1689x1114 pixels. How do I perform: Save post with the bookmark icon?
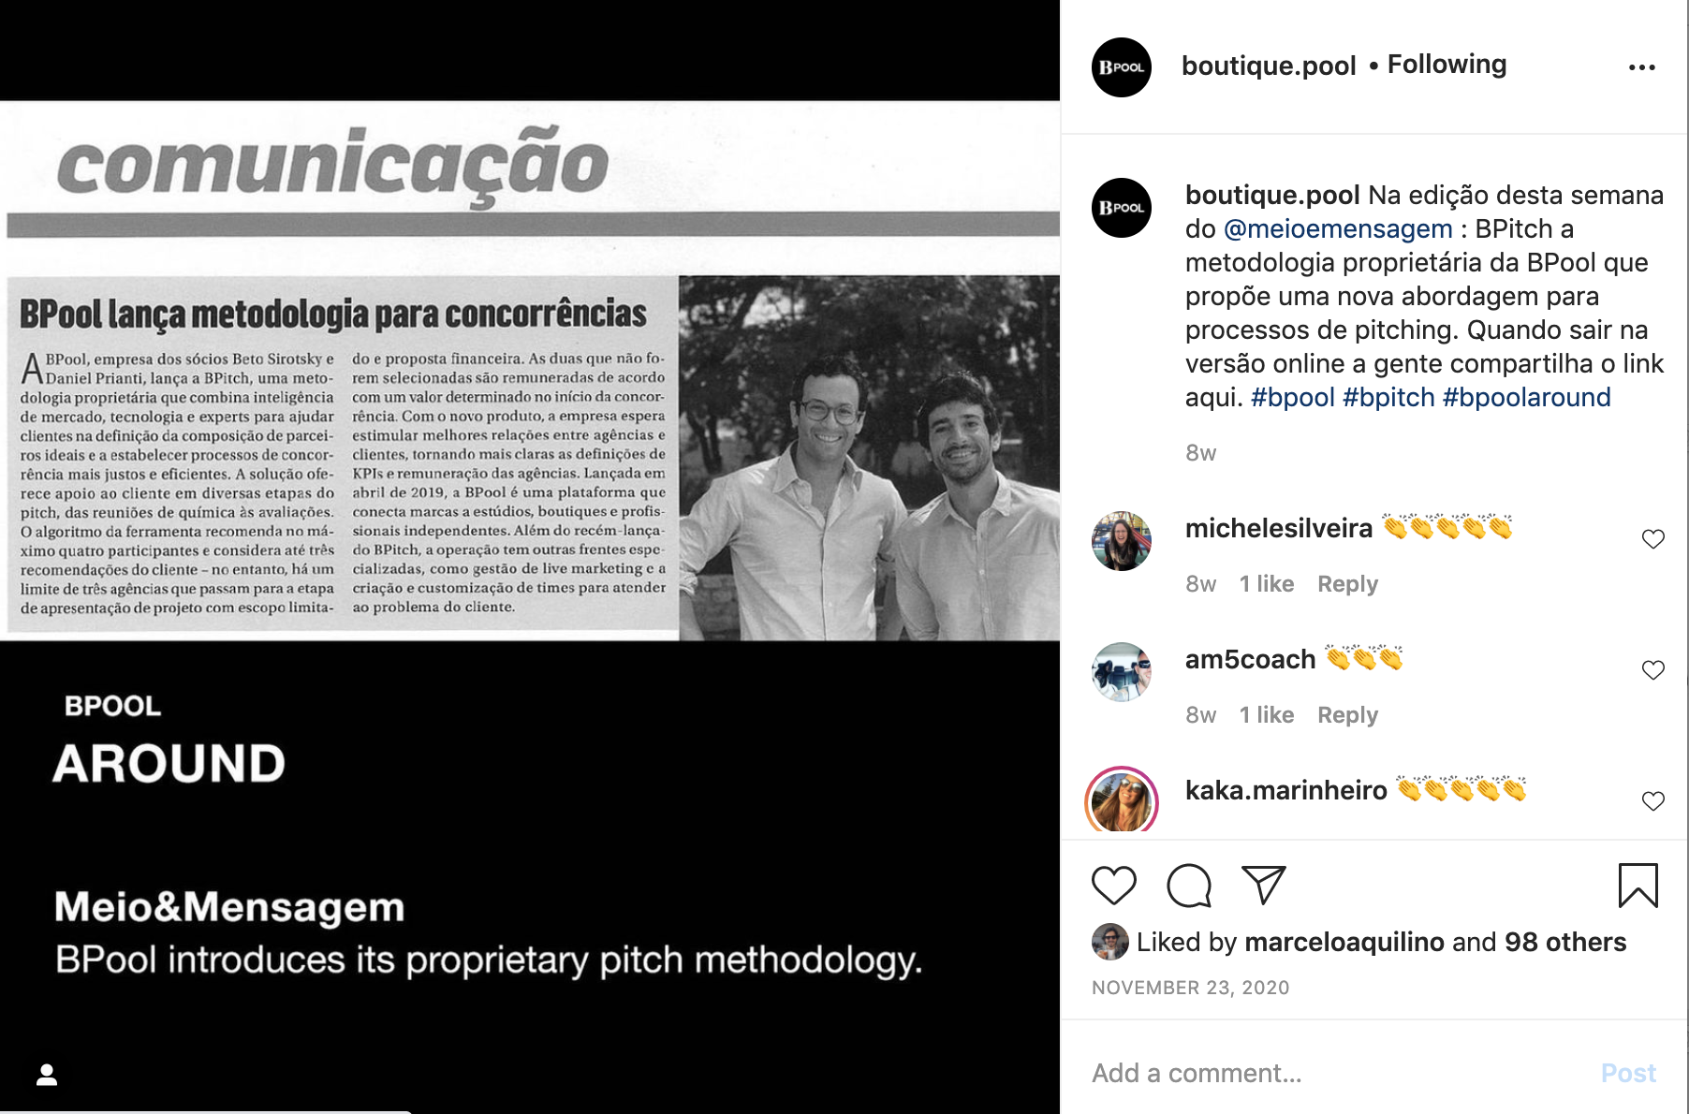[x=1638, y=886]
